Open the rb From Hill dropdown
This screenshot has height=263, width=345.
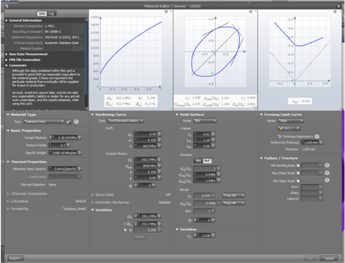[x=233, y=195]
